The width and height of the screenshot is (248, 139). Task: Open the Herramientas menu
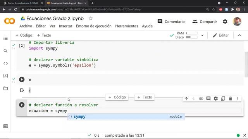click(127, 26)
